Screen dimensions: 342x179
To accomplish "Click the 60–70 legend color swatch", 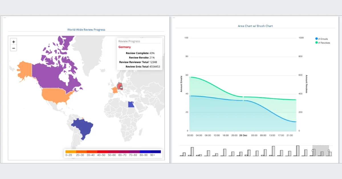I will [124, 151].
